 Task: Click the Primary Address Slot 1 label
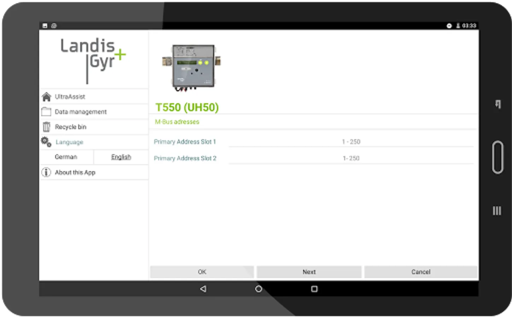point(185,142)
